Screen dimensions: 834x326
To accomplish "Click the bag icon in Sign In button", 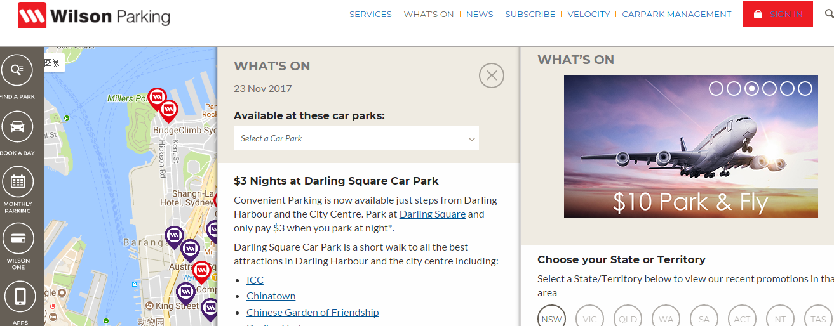I will click(x=757, y=14).
